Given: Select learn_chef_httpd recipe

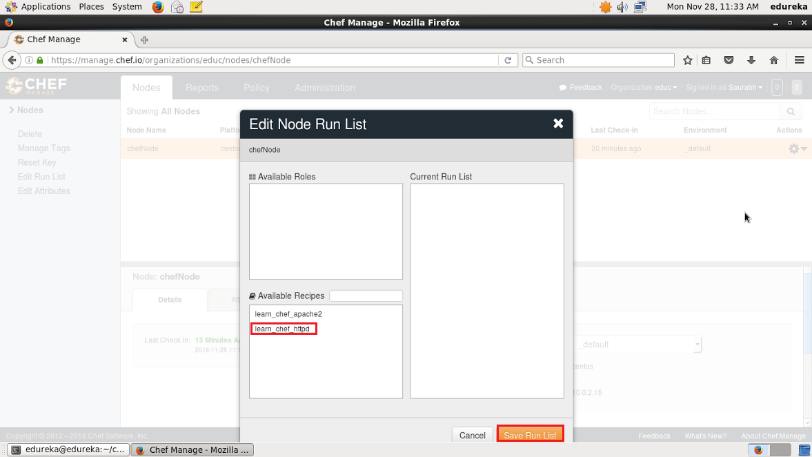Looking at the screenshot, I should 284,329.
